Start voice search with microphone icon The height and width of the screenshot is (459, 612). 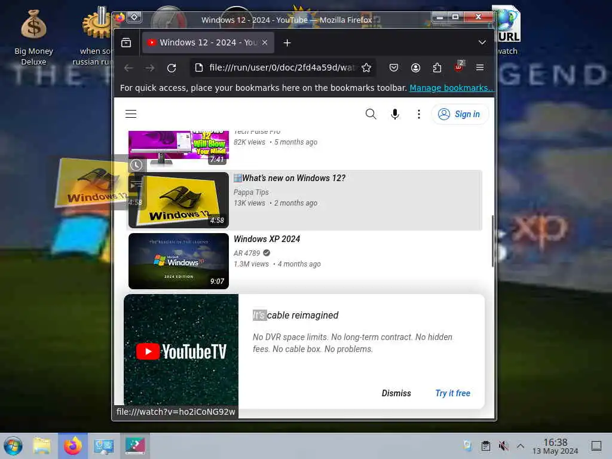395,114
